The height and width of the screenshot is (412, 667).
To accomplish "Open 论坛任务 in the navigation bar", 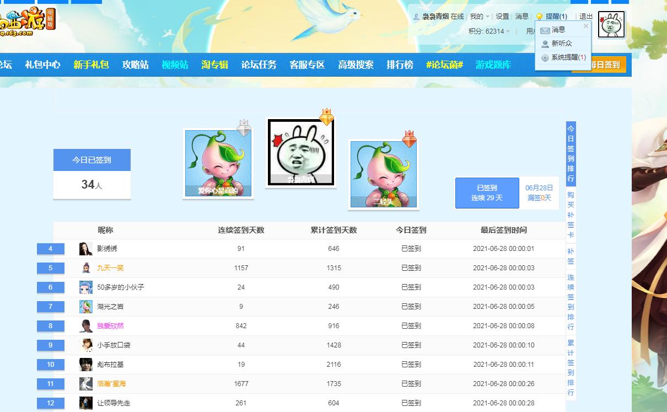I will click(x=259, y=65).
